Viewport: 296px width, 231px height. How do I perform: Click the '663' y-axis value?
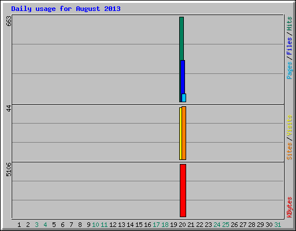click(x=9, y=21)
